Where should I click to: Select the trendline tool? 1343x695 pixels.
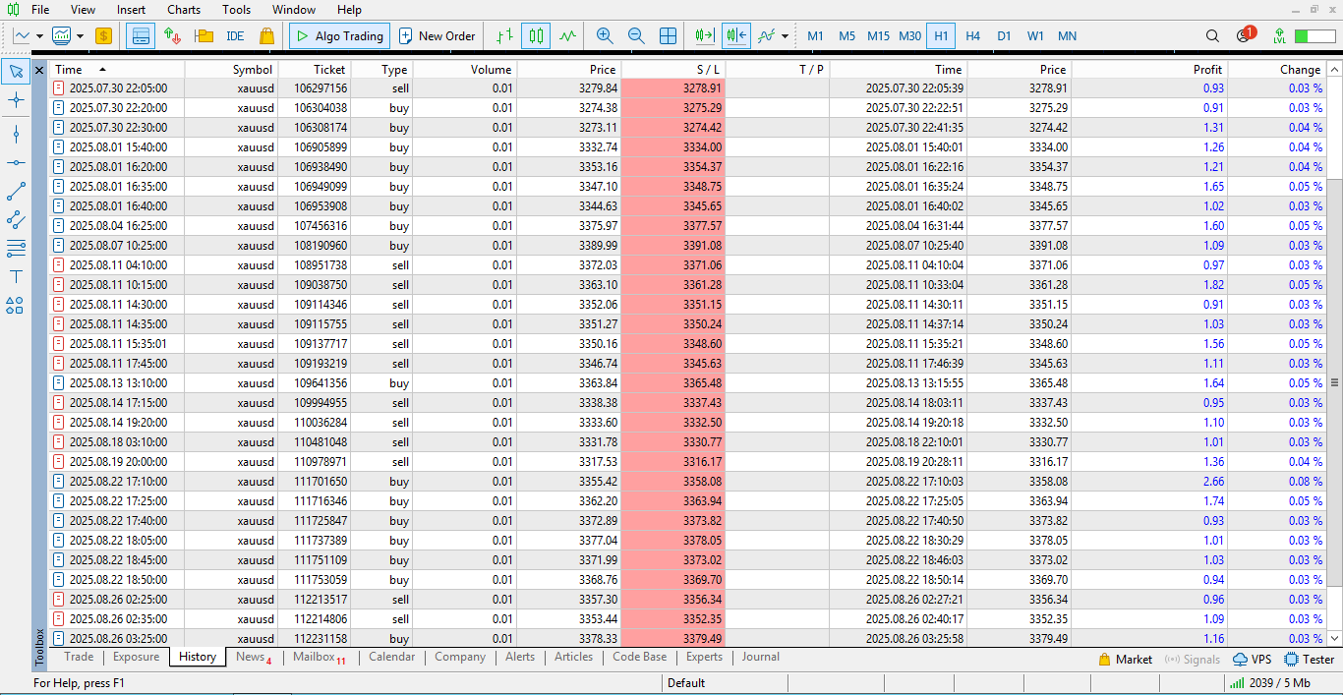[x=16, y=191]
